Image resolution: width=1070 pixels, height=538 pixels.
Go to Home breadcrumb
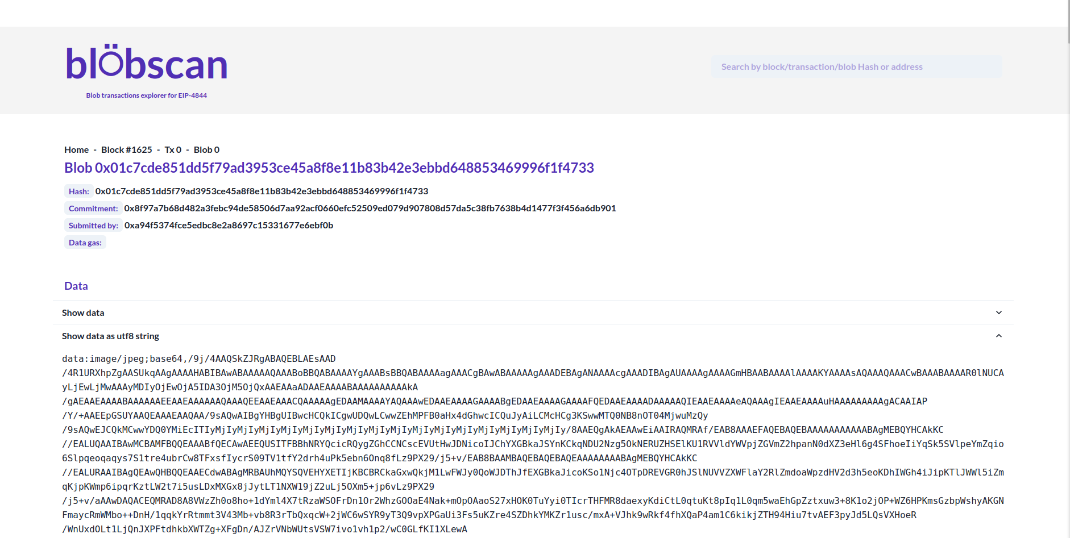tap(76, 150)
